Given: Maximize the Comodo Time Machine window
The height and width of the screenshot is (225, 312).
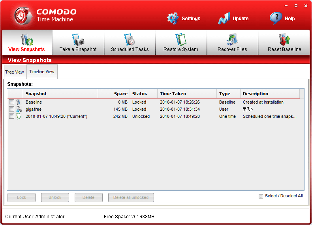Looking at the screenshot, I should pos(296,6).
